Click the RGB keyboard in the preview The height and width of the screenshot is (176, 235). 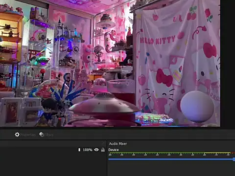(x=154, y=119)
